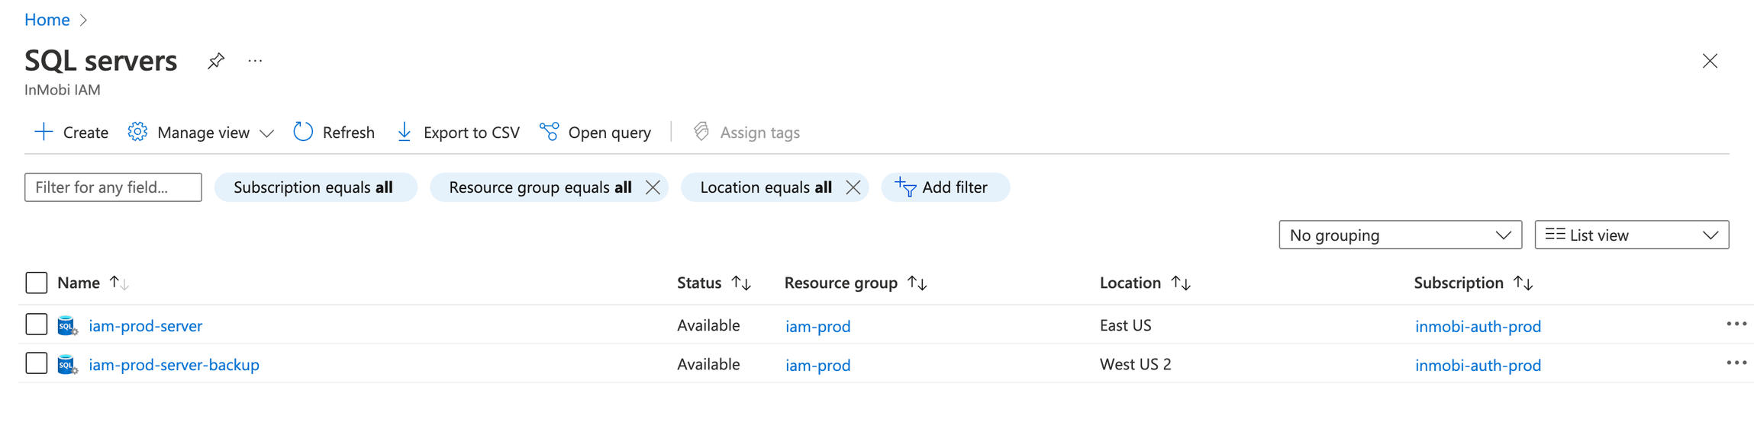Image resolution: width=1754 pixels, height=422 pixels.
Task: Close the SQL servers blade
Action: point(1710,61)
